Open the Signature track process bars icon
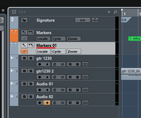The image size is (141, 118). (x=95, y=20)
